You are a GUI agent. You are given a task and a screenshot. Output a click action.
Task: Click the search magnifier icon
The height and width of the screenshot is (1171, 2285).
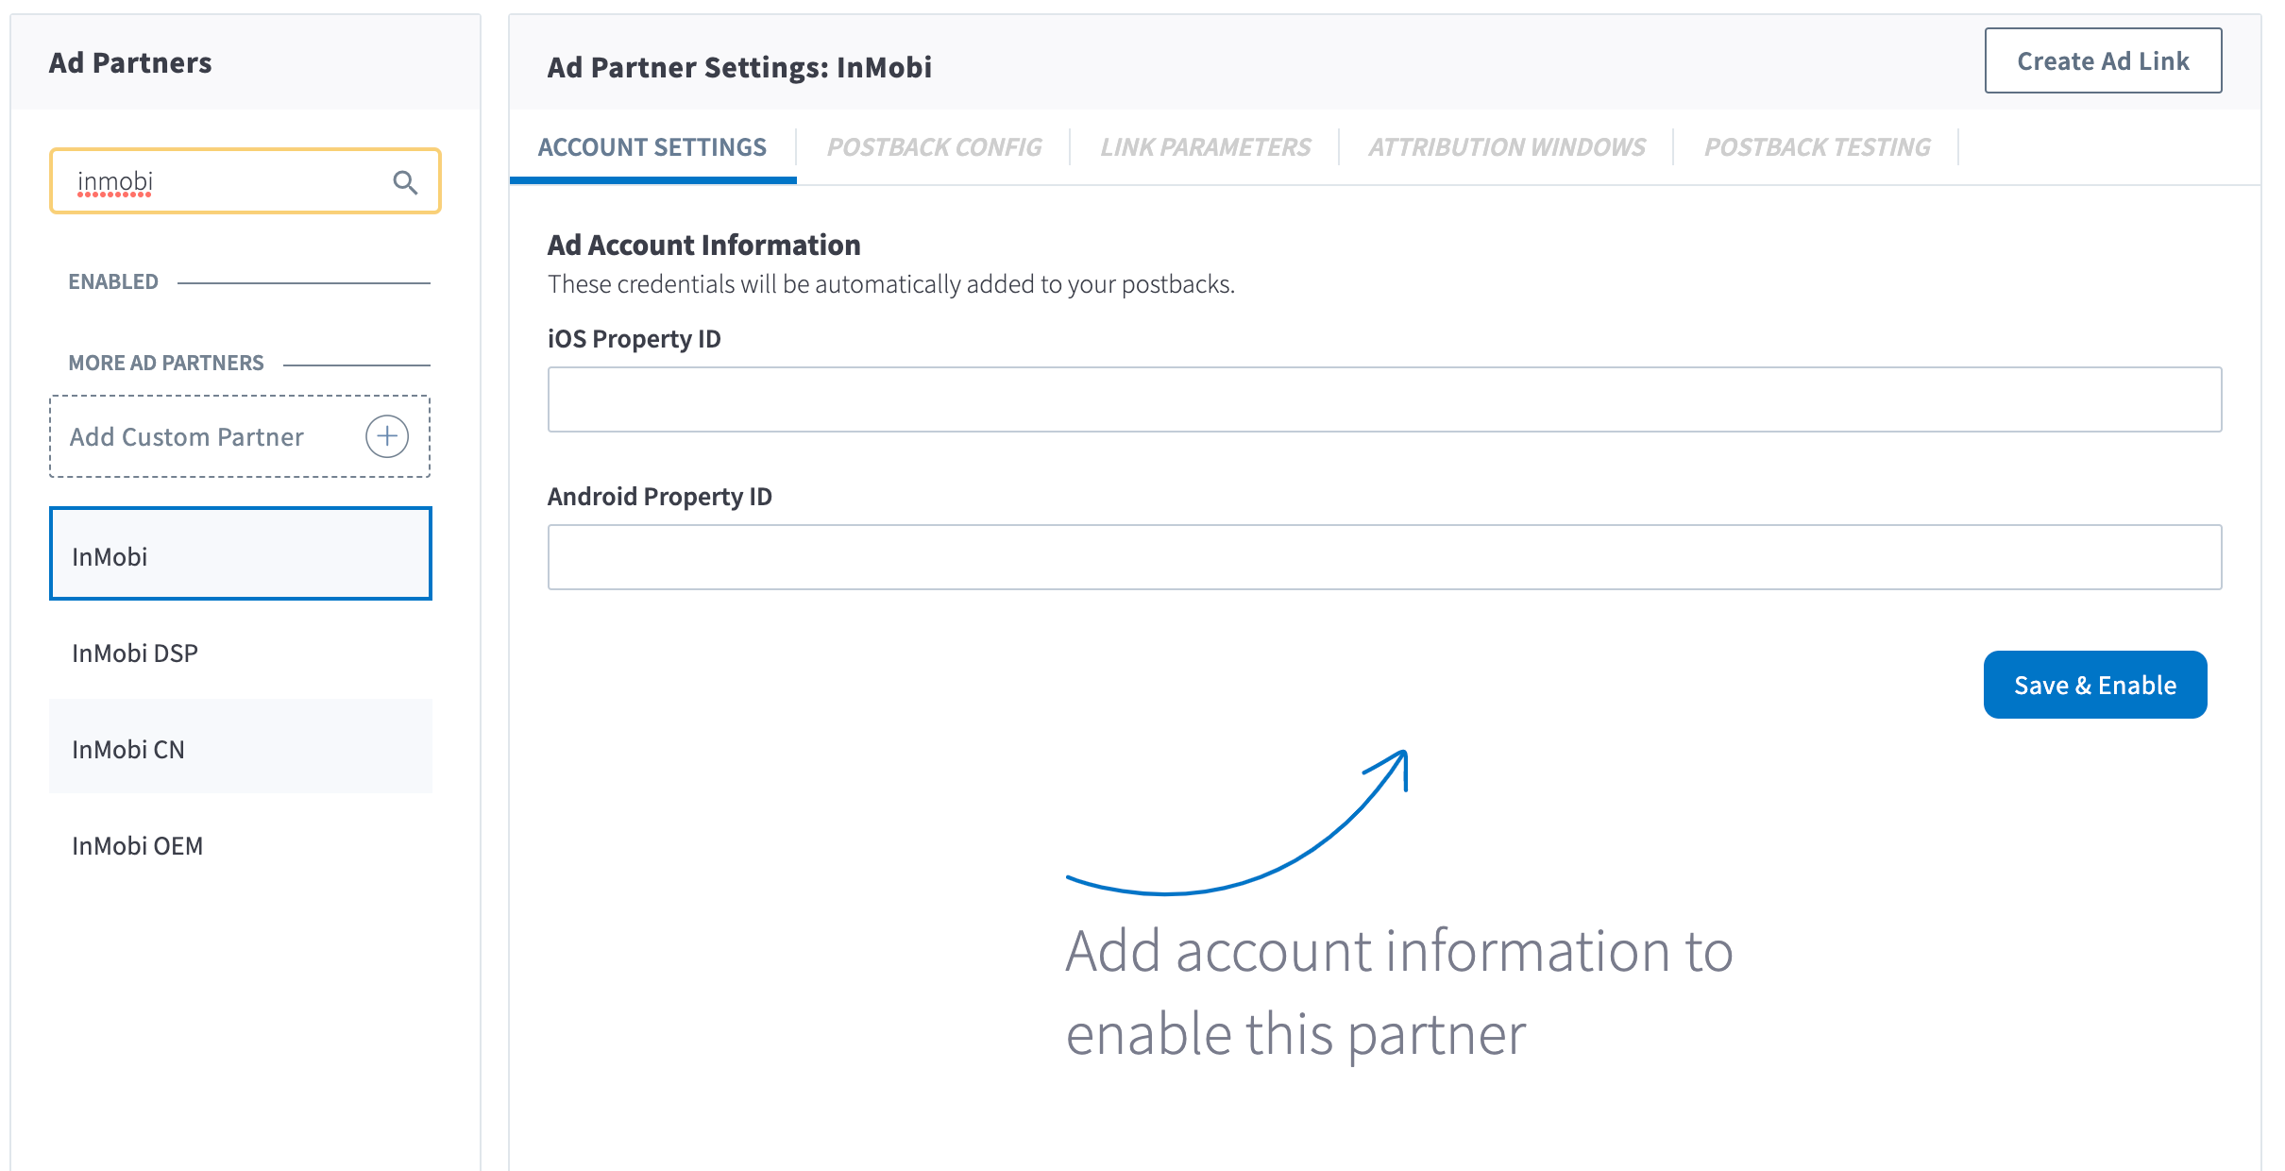[x=405, y=182]
